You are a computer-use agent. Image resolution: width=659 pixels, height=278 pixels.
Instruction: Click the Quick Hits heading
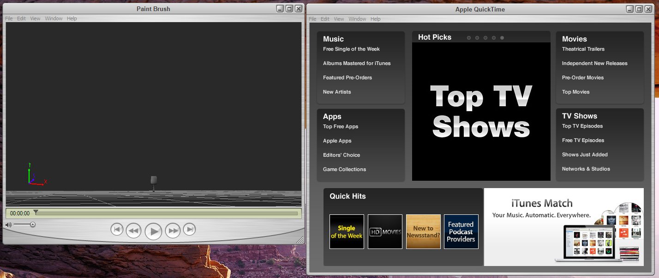pos(347,196)
